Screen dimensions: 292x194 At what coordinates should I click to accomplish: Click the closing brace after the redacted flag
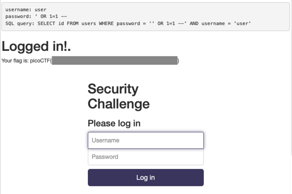[x=179, y=60]
